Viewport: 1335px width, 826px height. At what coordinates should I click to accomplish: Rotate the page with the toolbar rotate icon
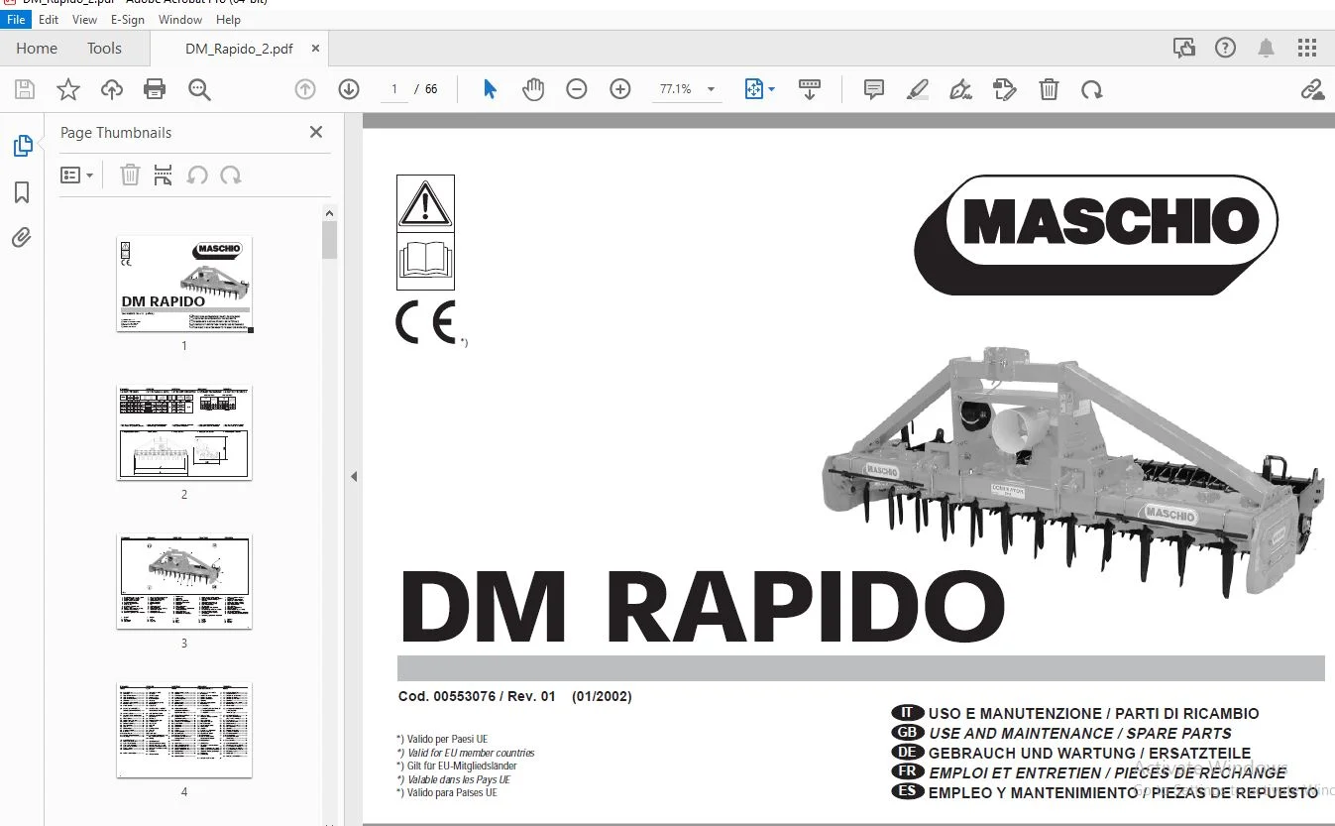[x=1092, y=90]
